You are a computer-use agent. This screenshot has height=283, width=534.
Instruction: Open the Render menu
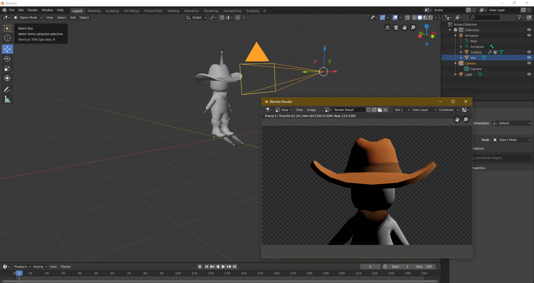(x=33, y=10)
